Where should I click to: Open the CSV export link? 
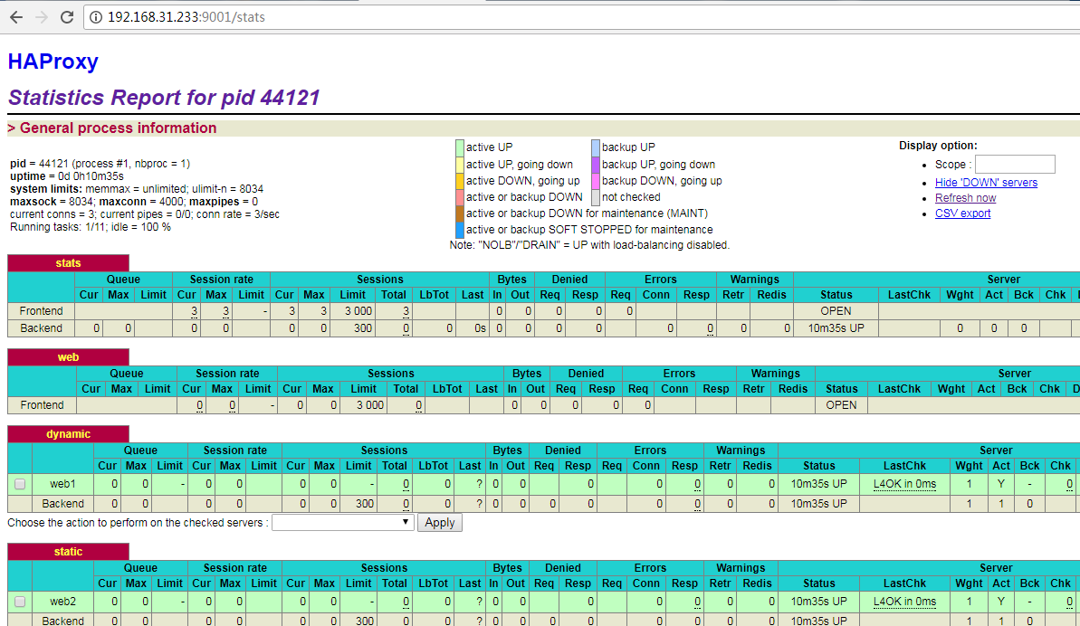point(962,213)
